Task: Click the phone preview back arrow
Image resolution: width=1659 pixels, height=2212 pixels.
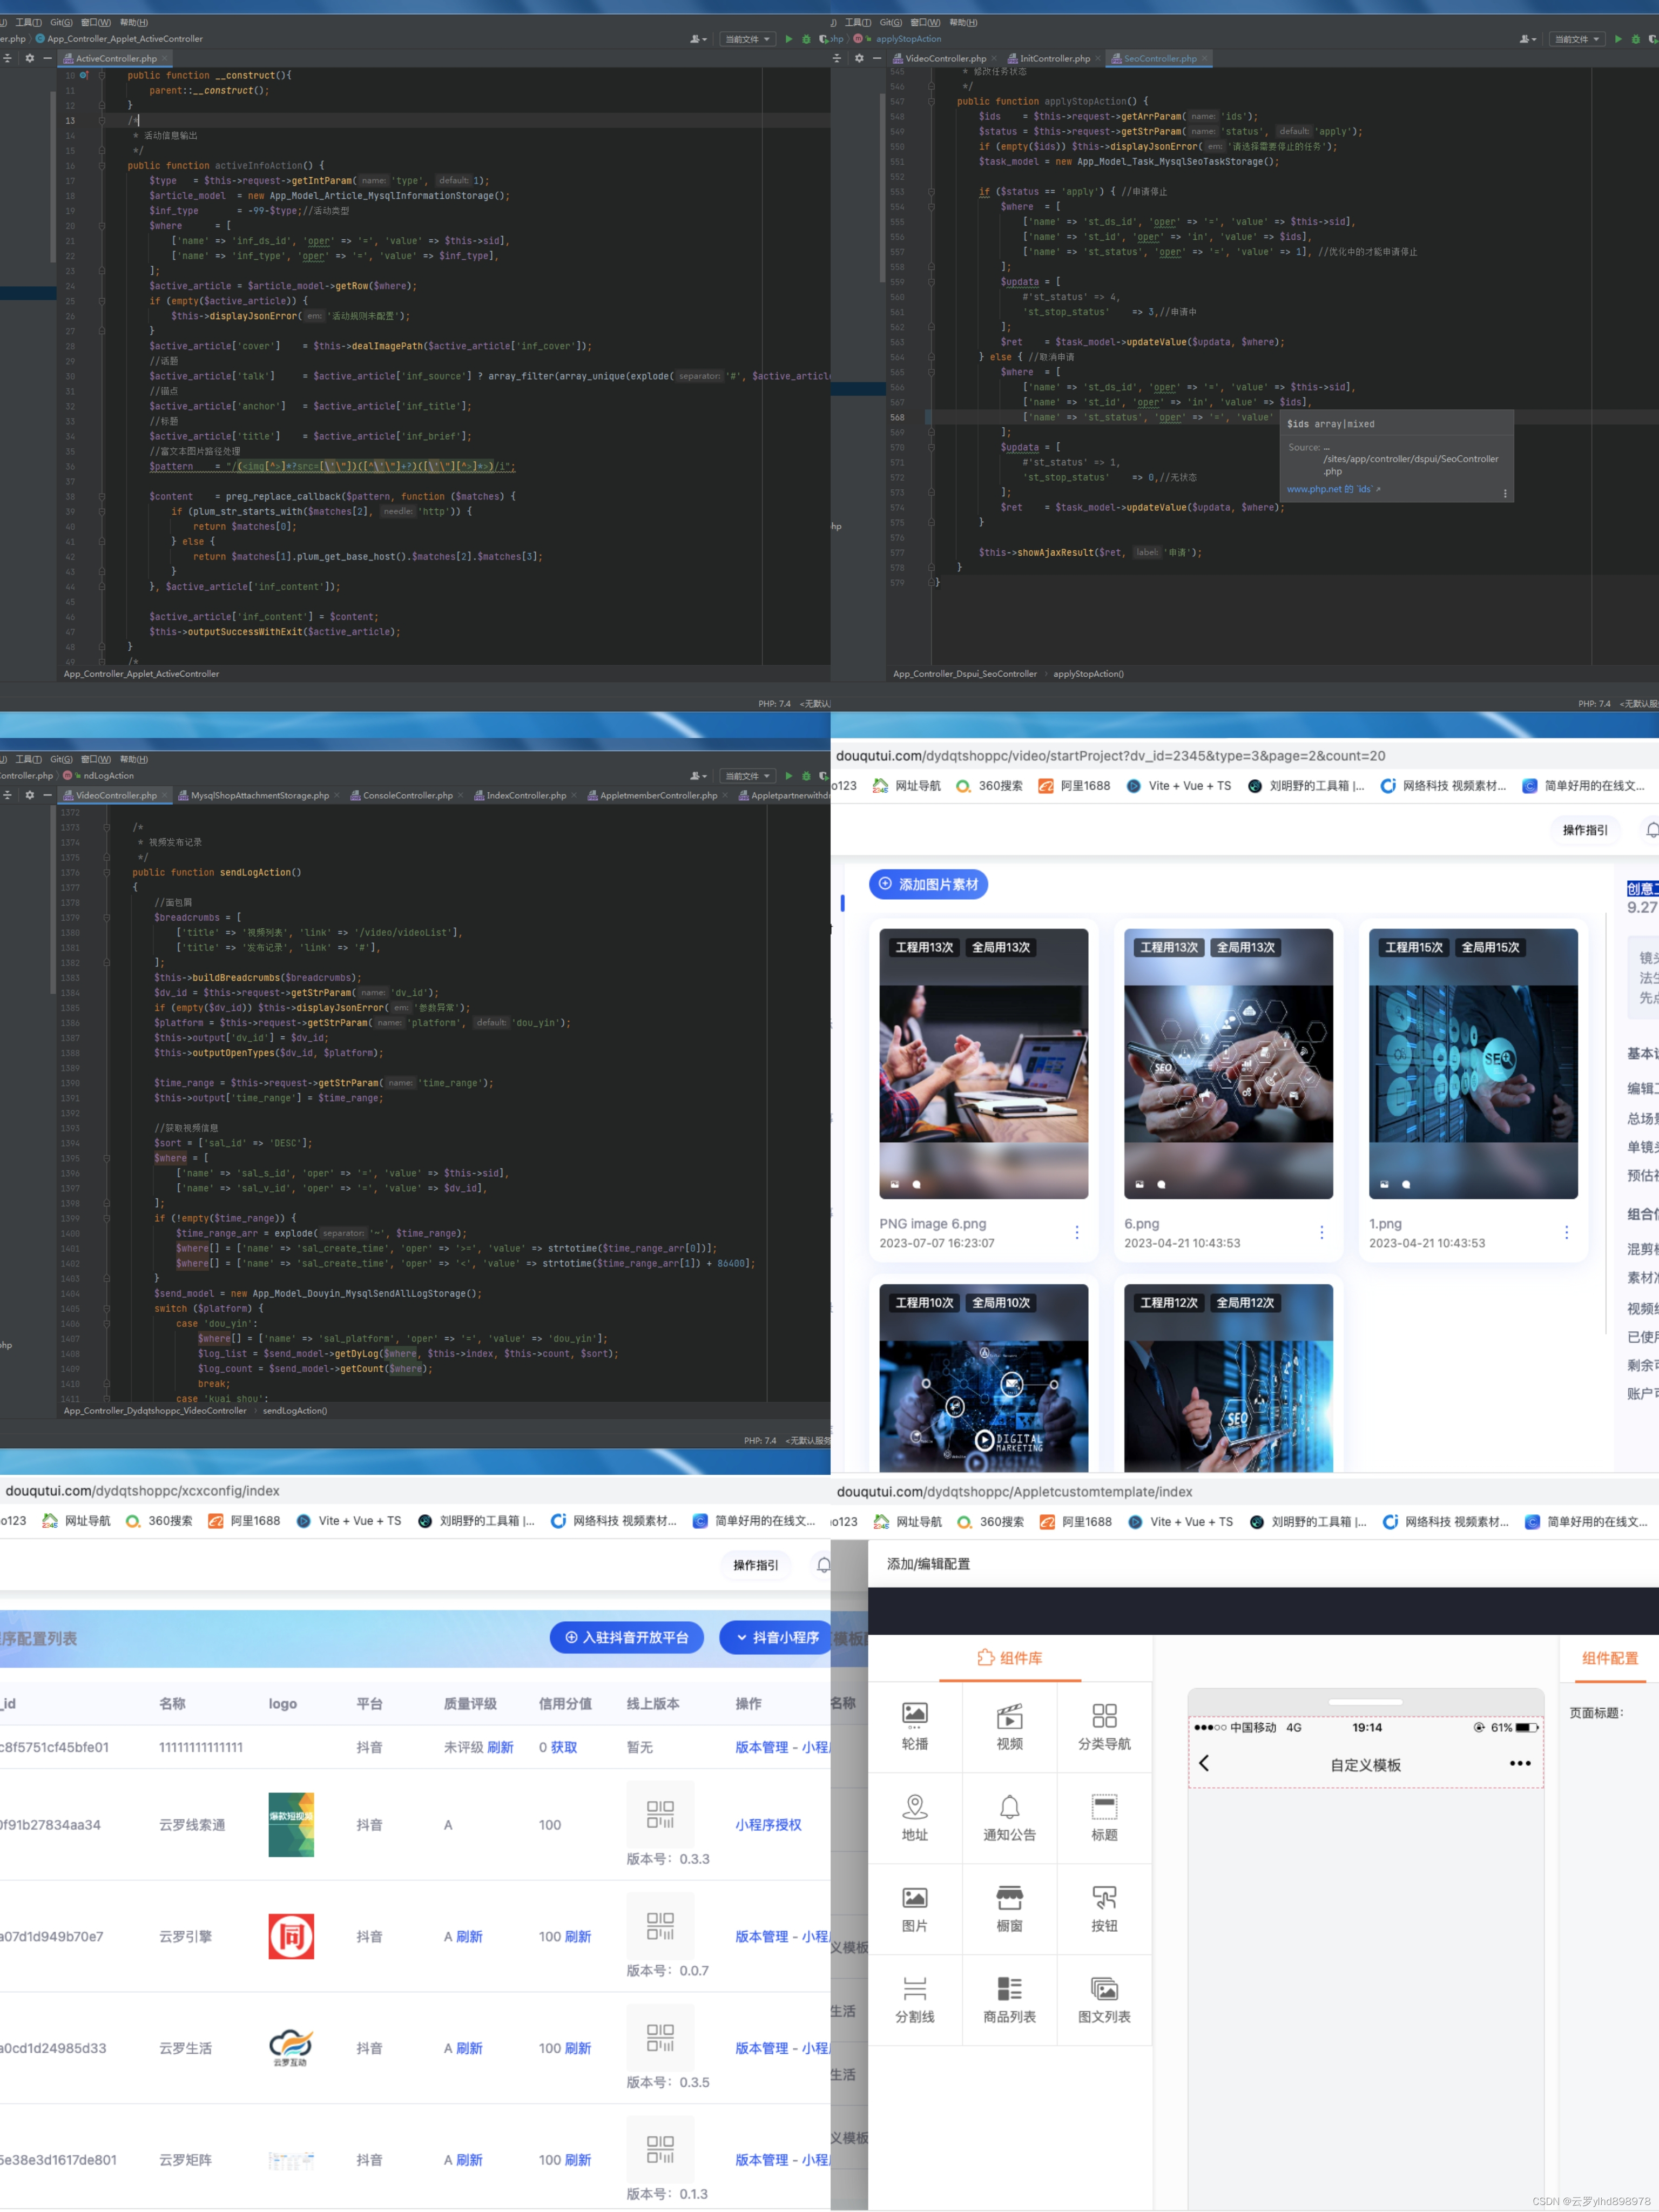Action: coord(1204,1763)
